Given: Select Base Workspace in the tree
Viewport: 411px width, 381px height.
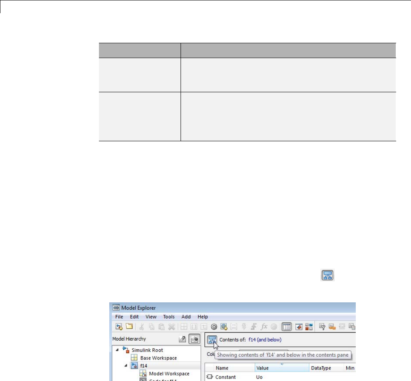Looking at the screenshot, I should [x=158, y=358].
